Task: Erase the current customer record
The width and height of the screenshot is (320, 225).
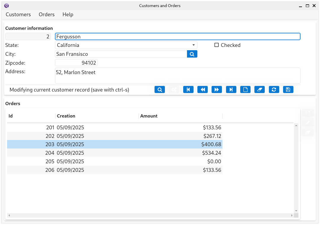Action: click(259, 89)
